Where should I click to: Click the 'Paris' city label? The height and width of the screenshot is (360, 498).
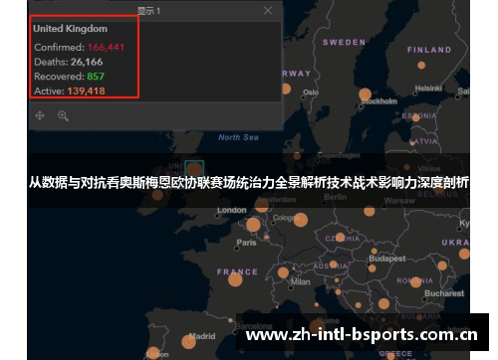point(246,243)
